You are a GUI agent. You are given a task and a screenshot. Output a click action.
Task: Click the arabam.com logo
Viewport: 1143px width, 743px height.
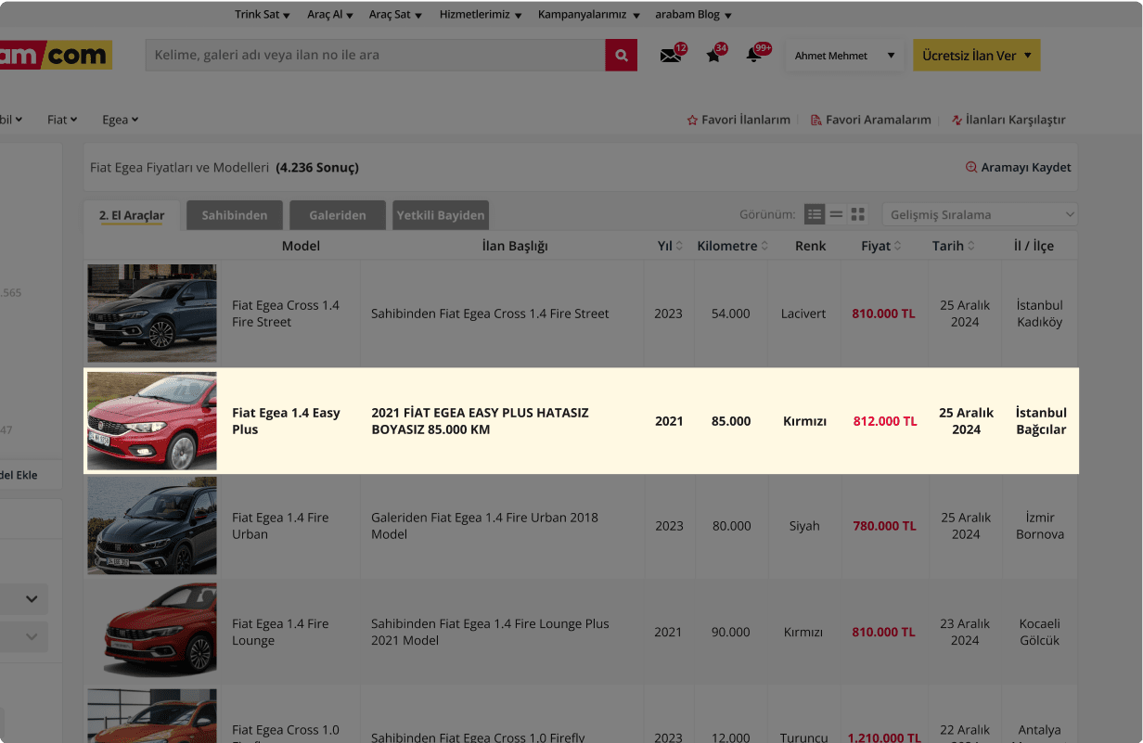[56, 55]
